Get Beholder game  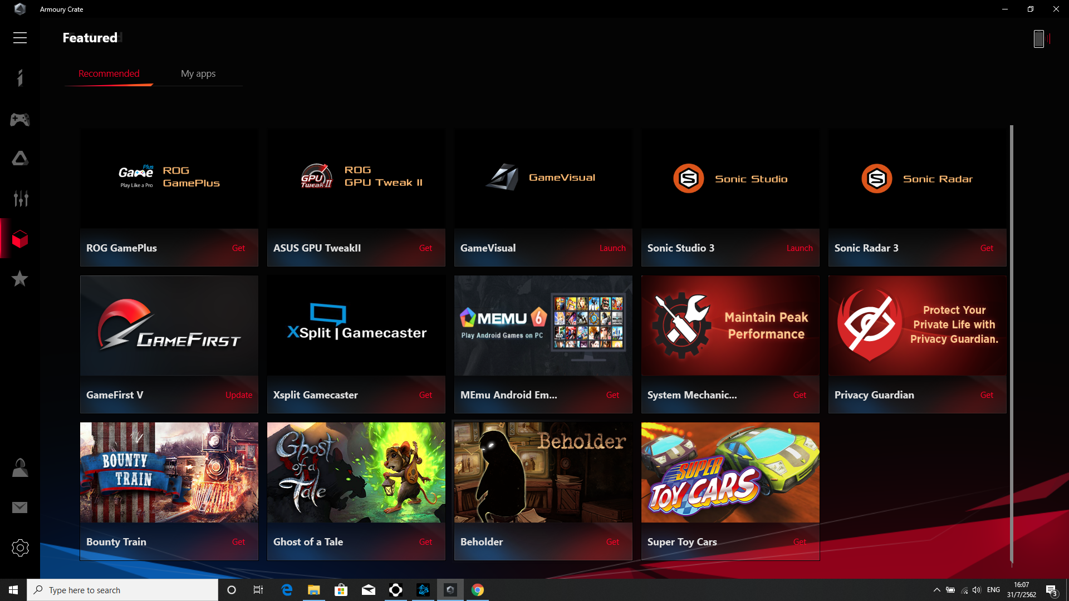[612, 542]
